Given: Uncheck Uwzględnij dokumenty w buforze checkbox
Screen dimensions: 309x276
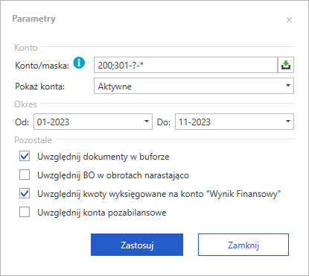Looking at the screenshot, I should pos(25,156).
